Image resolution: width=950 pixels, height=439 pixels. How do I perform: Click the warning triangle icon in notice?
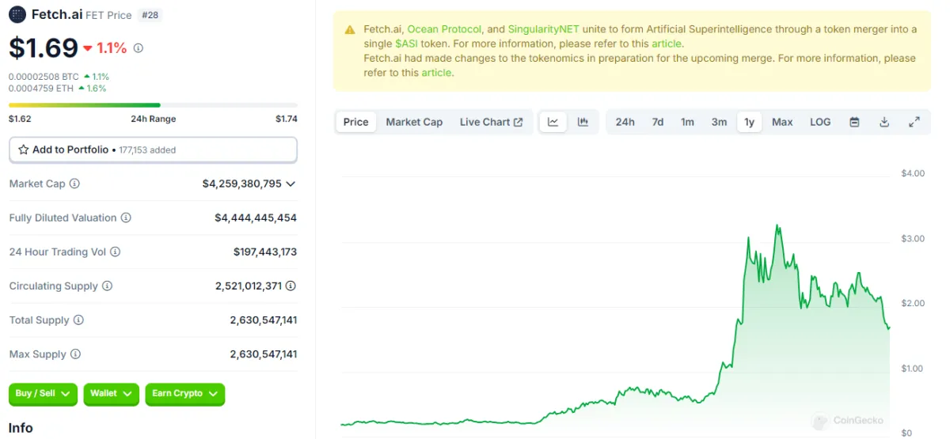pyautogui.click(x=350, y=30)
